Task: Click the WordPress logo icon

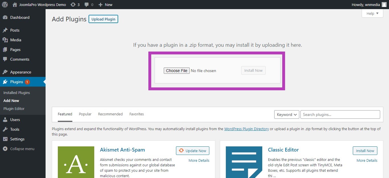Action: click(x=5, y=5)
